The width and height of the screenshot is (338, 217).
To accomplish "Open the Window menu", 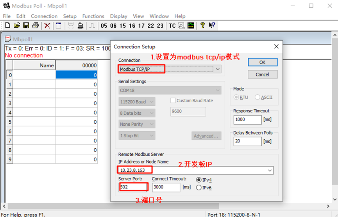I will pos(159,16).
